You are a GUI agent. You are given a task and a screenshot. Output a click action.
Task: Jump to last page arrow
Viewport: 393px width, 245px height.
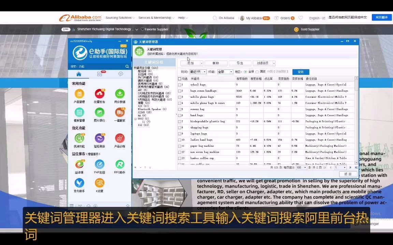pyautogui.click(x=356, y=167)
